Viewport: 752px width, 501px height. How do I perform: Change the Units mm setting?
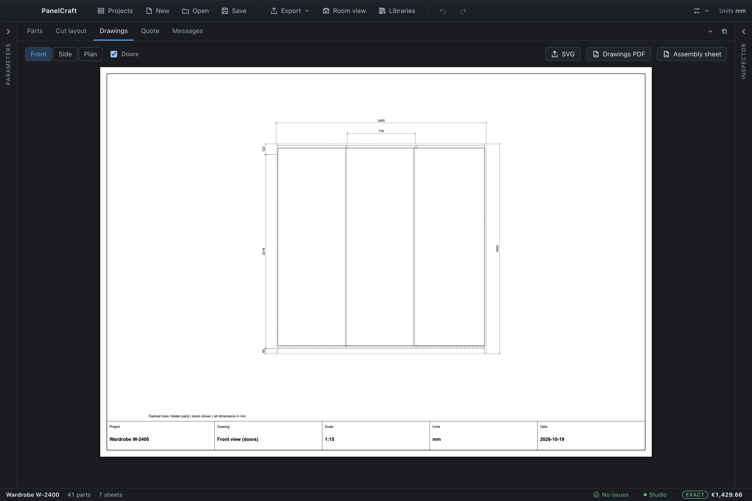pyautogui.click(x=732, y=11)
